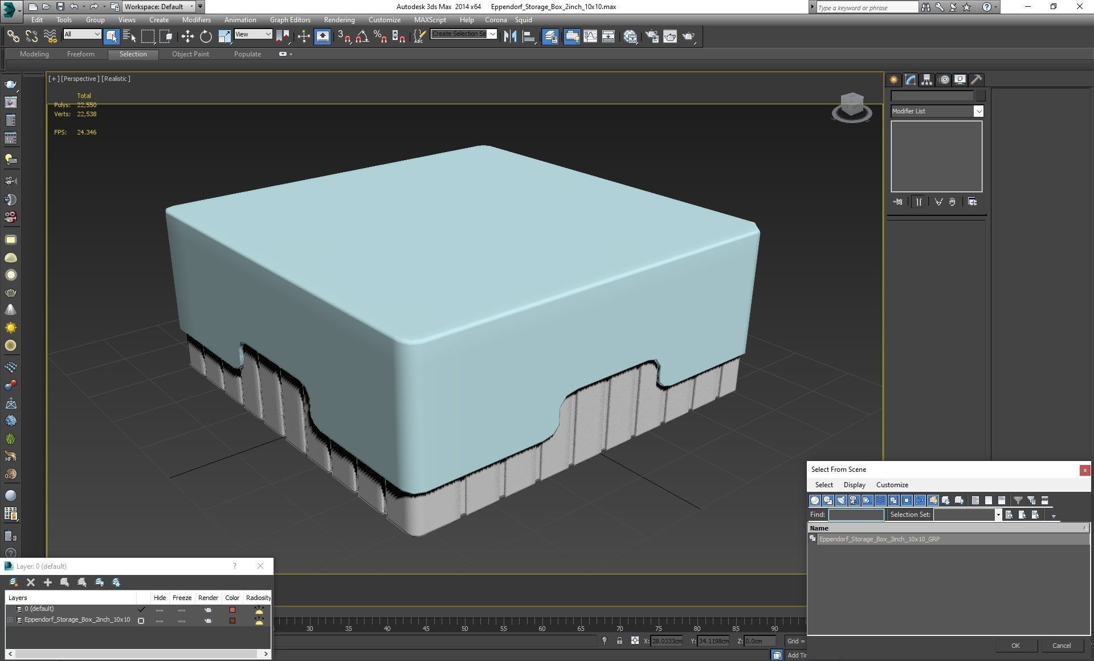Screen dimensions: 1094x661
Task: Click the Align tool icon
Action: click(x=529, y=36)
